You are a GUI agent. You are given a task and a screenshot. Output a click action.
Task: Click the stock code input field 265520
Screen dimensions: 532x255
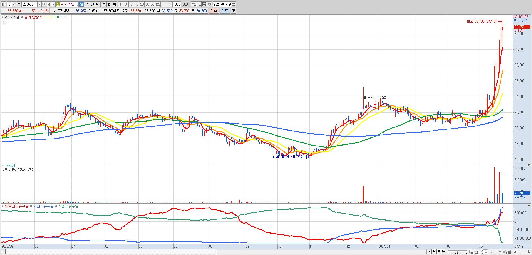click(30, 4)
